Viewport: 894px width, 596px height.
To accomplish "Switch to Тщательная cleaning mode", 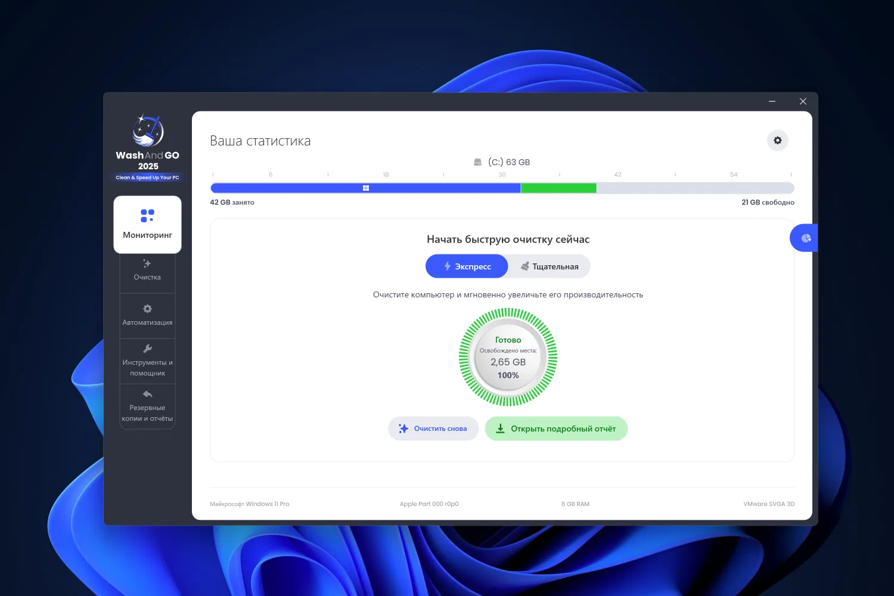I will pyautogui.click(x=550, y=266).
